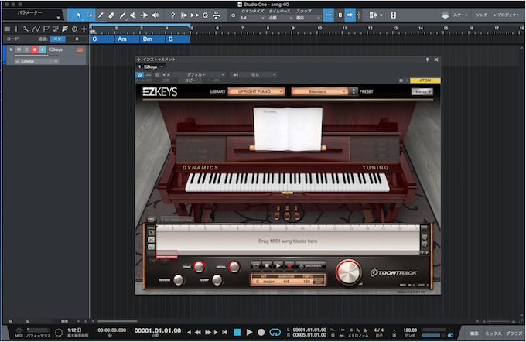Toggle the blue autoscroll arrow button
Image resolution: width=526 pixels, height=342 pixels.
tap(350, 15)
